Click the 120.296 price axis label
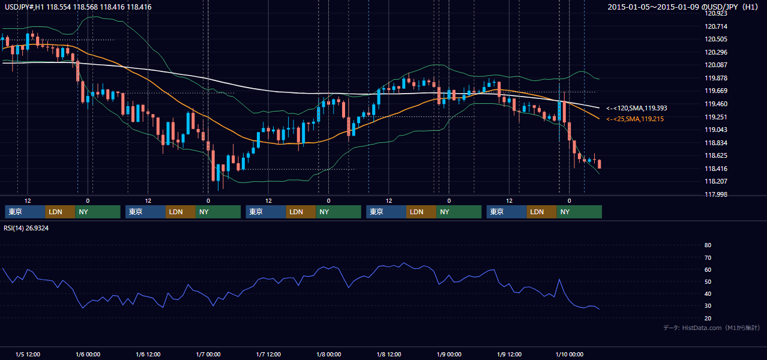Viewport: 767px width, 360px height. tap(717, 52)
